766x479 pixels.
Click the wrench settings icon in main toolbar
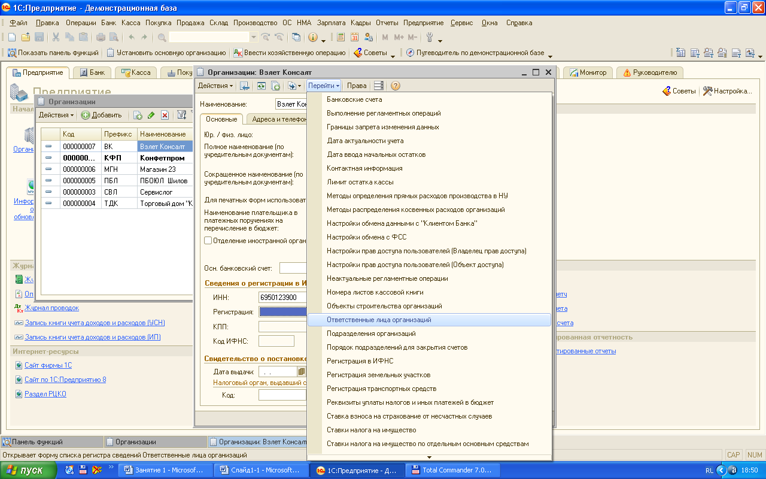pos(429,37)
